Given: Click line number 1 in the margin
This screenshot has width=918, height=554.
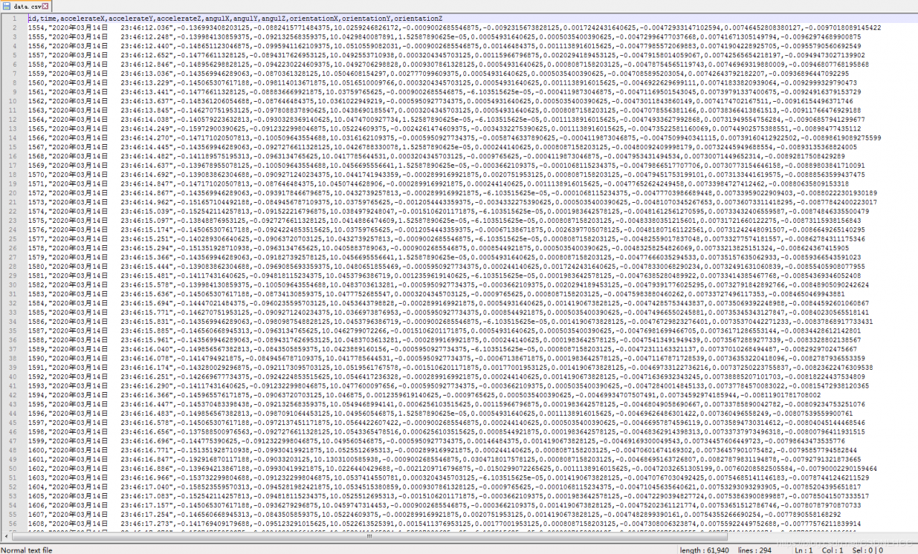Looking at the screenshot, I should (14, 18).
